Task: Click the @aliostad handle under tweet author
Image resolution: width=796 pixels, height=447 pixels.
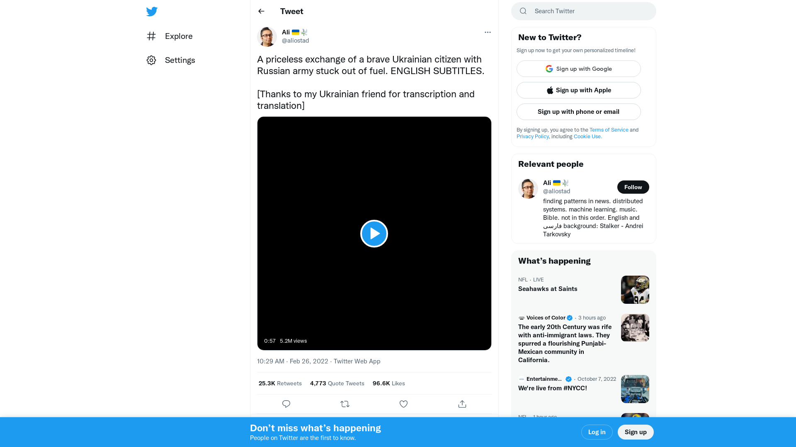Action: (x=296, y=41)
